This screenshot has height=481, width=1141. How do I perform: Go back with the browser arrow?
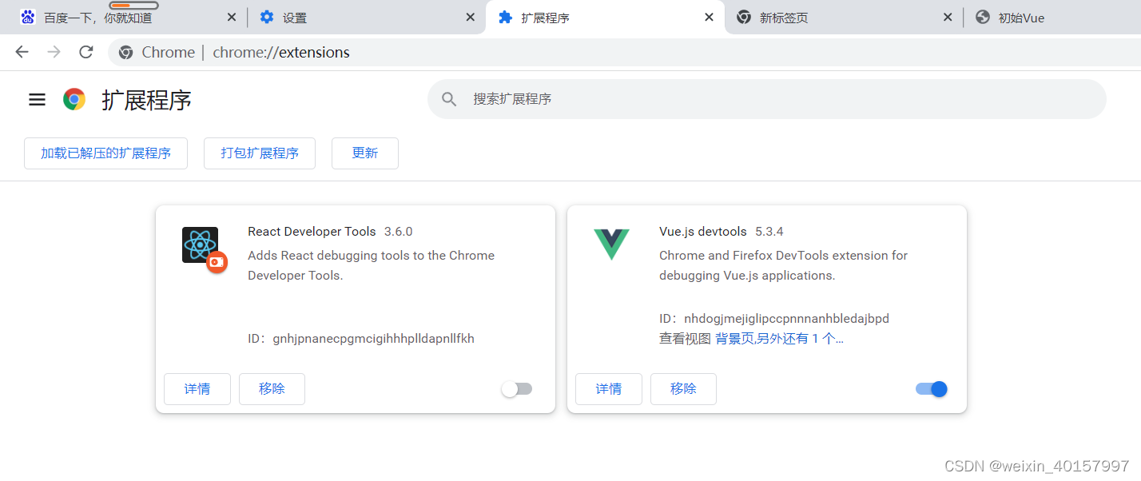tap(22, 52)
